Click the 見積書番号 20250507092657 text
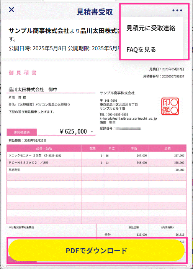 pyautogui.click(x=164, y=76)
